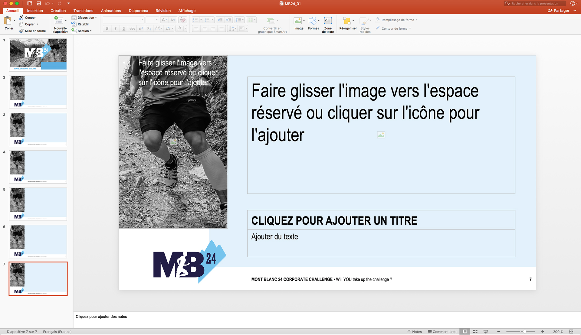Viewport: 581px width, 335px height.
Task: Insert a Zone de texte
Action: coord(328,25)
